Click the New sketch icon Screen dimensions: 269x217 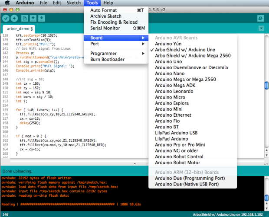click(24, 18)
